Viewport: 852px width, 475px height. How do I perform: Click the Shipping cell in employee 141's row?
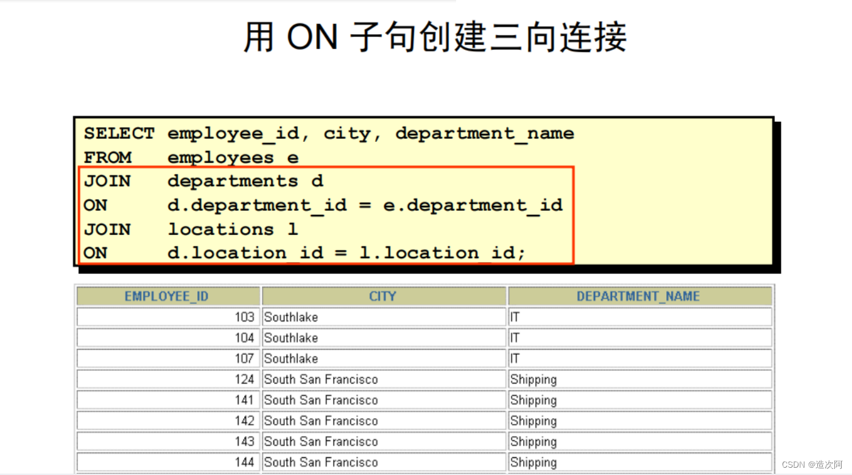click(640, 400)
